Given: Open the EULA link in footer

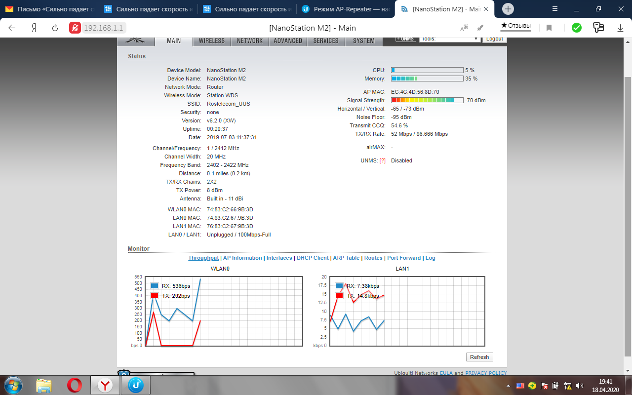Looking at the screenshot, I should [446, 373].
